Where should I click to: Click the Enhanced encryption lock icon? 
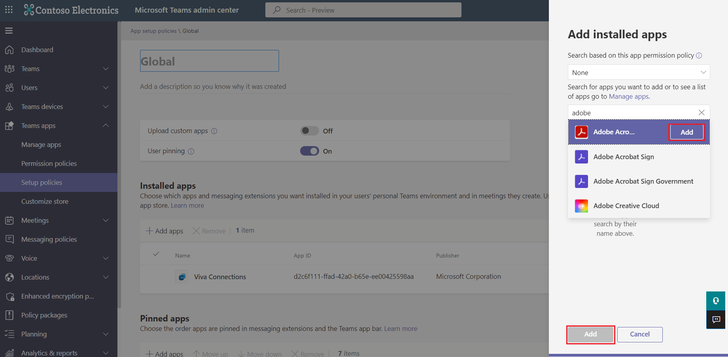tap(9, 296)
